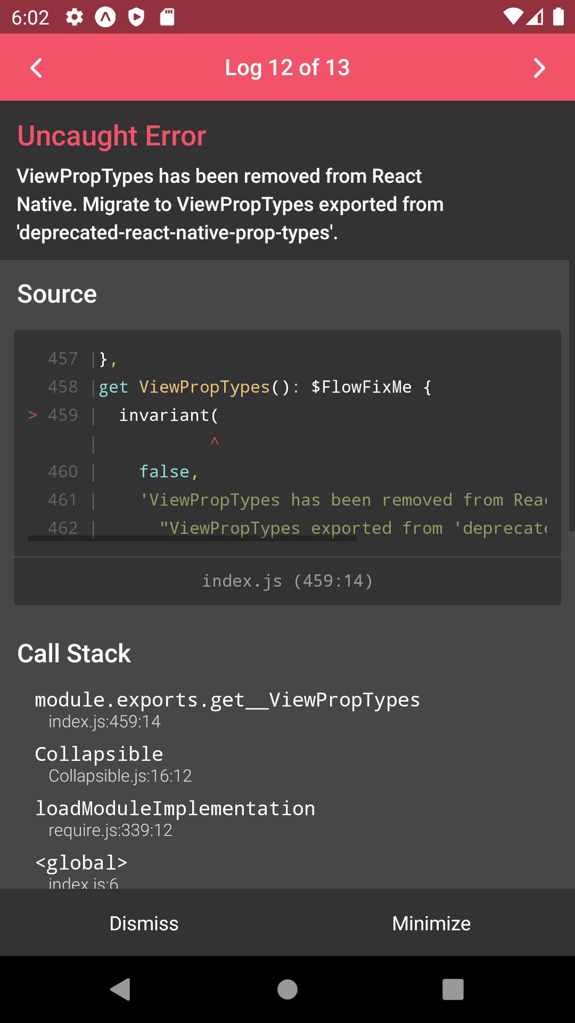Screen dimensions: 575x1023
Task: Tap the highlighted invariant( code line 459
Action: pyautogui.click(x=168, y=415)
